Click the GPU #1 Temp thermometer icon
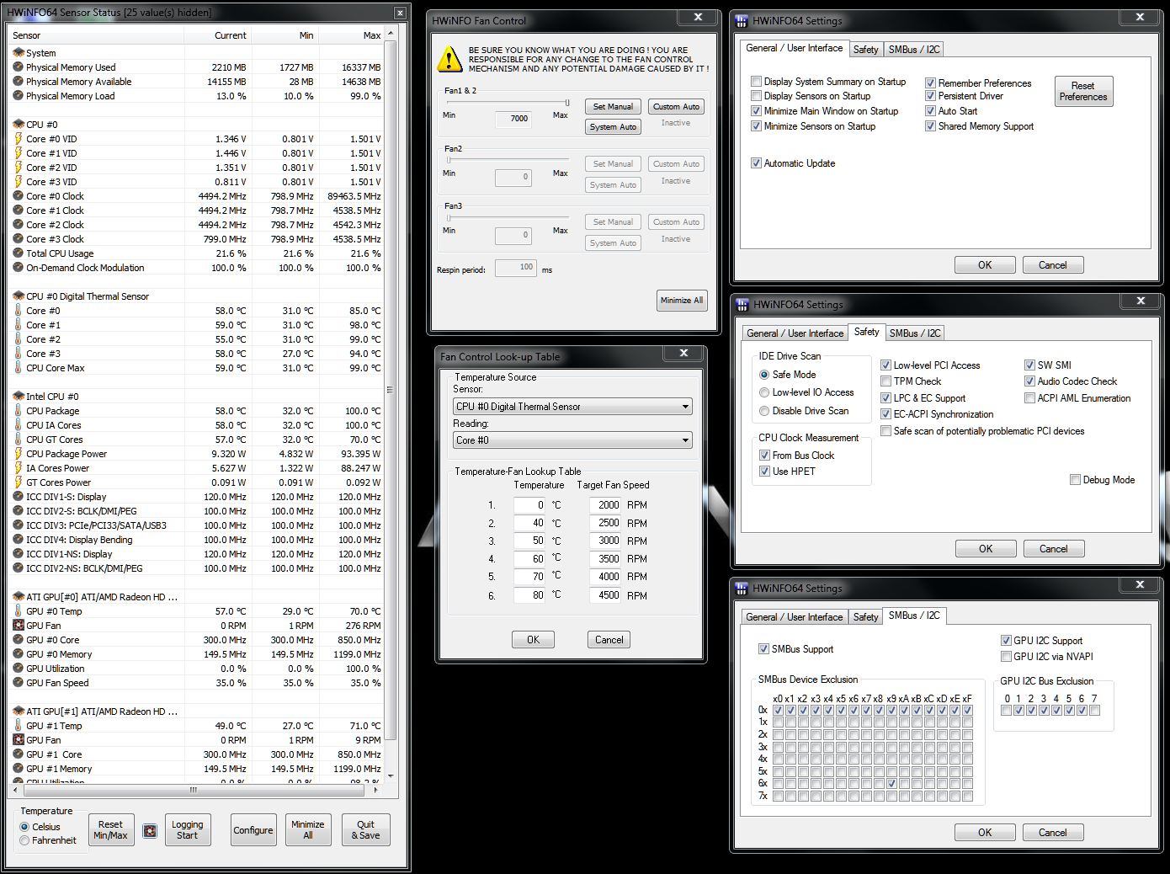This screenshot has width=1170, height=874. pyautogui.click(x=19, y=726)
